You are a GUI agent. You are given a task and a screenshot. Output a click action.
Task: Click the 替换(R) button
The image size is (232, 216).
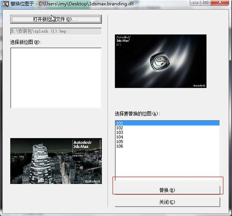(167, 190)
